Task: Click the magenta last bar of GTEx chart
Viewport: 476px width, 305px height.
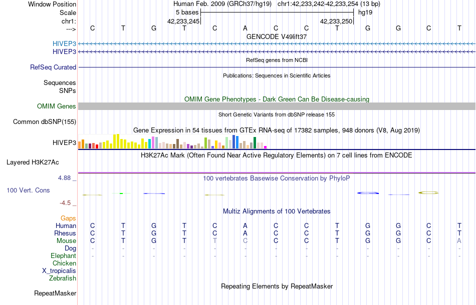Action: [x=266, y=147]
